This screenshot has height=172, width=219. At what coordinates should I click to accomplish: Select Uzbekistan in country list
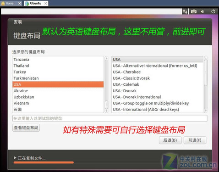58,97
